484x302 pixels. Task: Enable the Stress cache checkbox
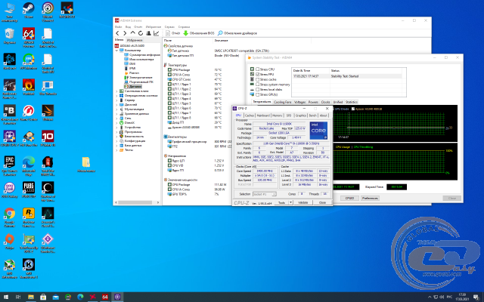258,79
